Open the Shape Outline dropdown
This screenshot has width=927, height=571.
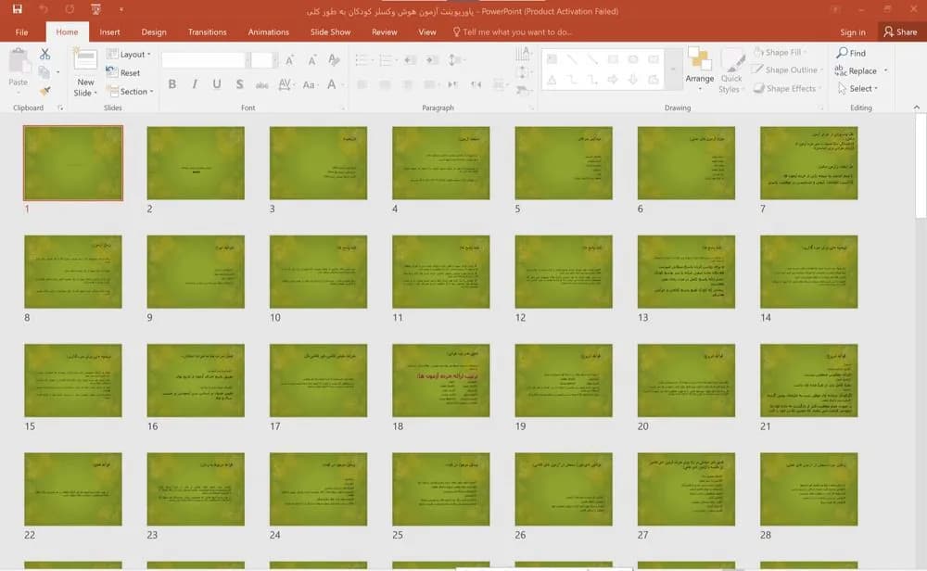pyautogui.click(x=787, y=70)
